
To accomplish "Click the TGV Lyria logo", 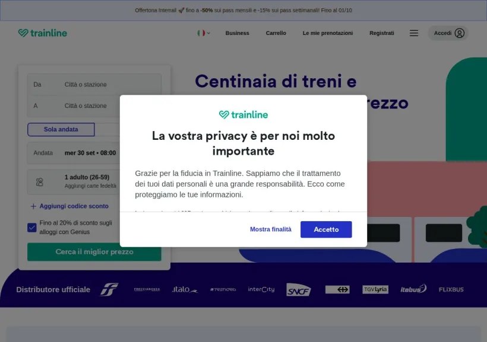I will pyautogui.click(x=375, y=289).
